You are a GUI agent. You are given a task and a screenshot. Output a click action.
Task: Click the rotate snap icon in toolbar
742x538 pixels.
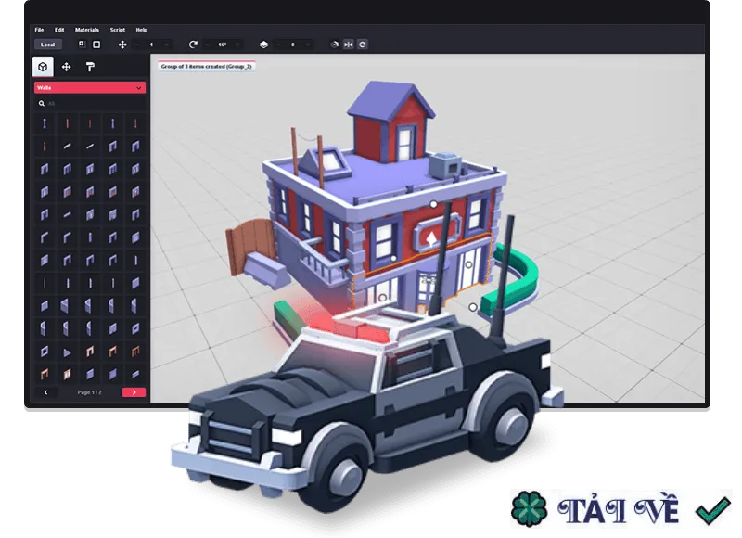click(193, 45)
